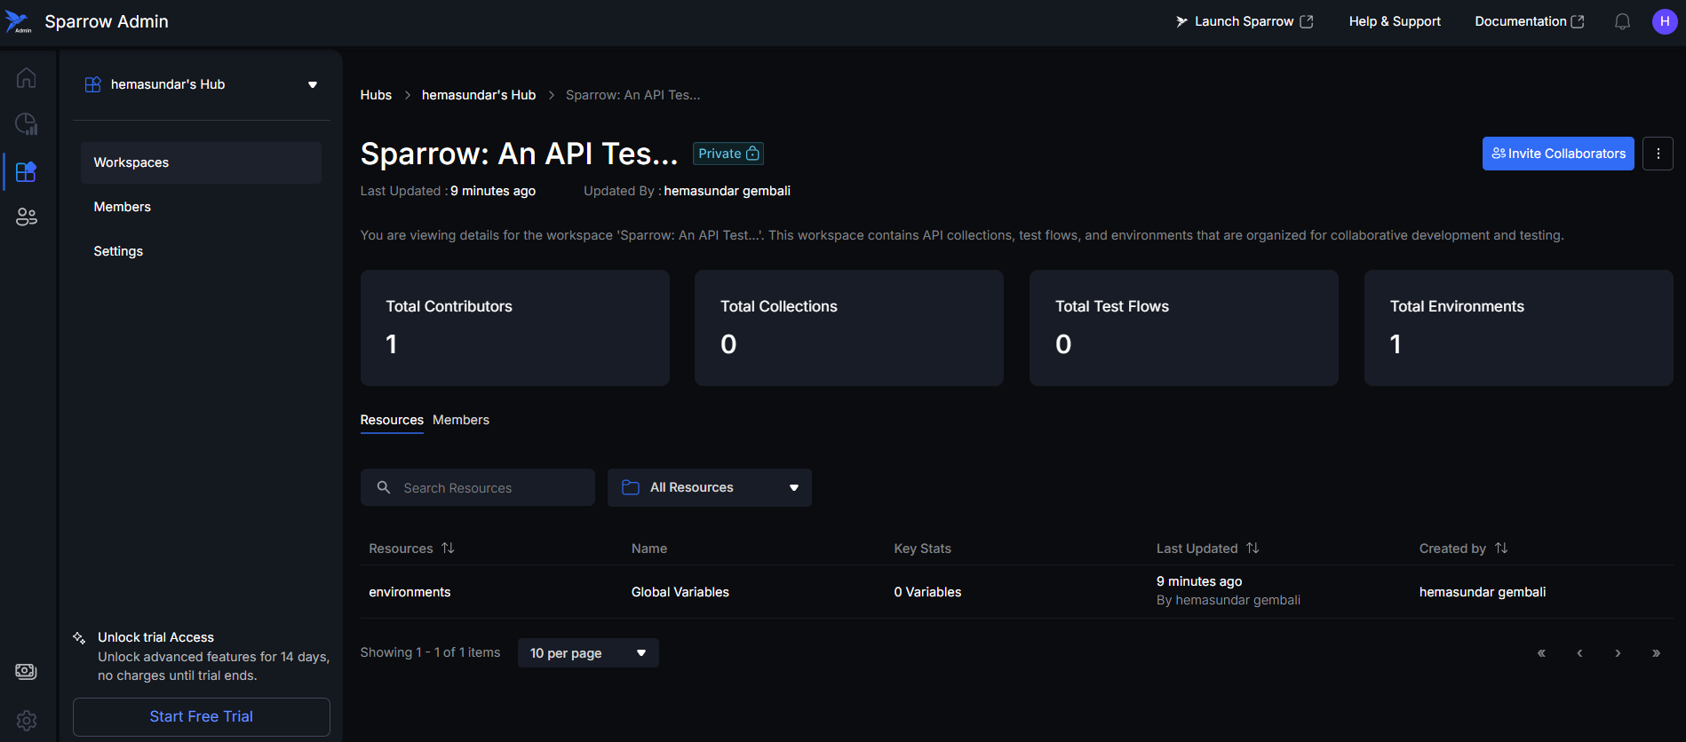The height and width of the screenshot is (742, 1686).
Task: Click the Invite Collaborators button
Action: point(1557,154)
